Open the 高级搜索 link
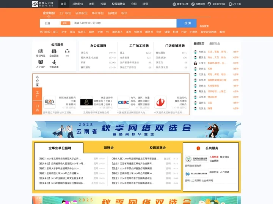This screenshot has height=204, width=273. pyautogui.click(x=204, y=26)
